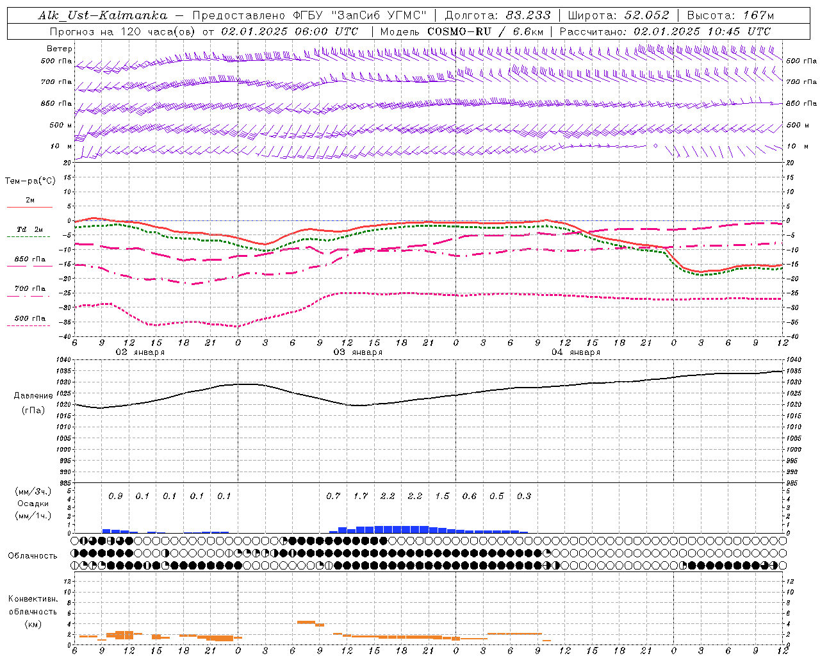Click the Ветер panel label
This screenshot has width=820, height=656.
coord(60,49)
